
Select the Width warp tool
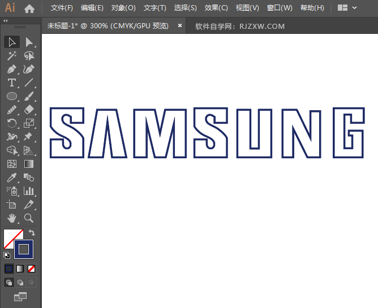tap(12, 137)
